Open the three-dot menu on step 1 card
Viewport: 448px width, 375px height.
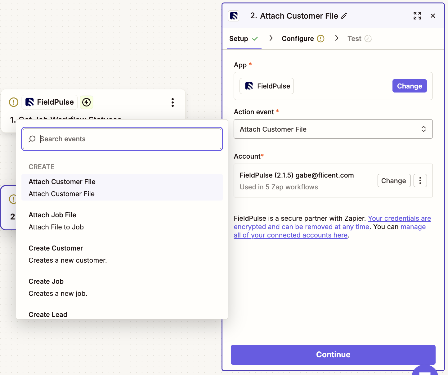[x=172, y=102]
